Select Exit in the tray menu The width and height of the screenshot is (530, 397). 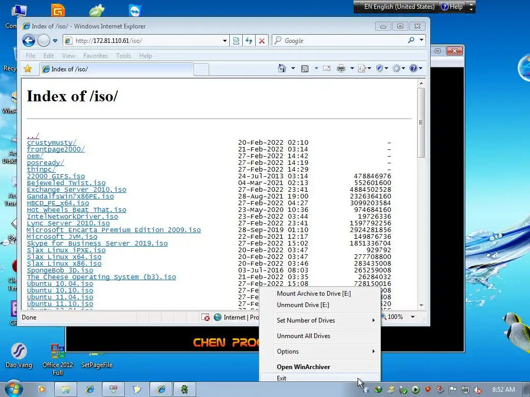coord(320,378)
